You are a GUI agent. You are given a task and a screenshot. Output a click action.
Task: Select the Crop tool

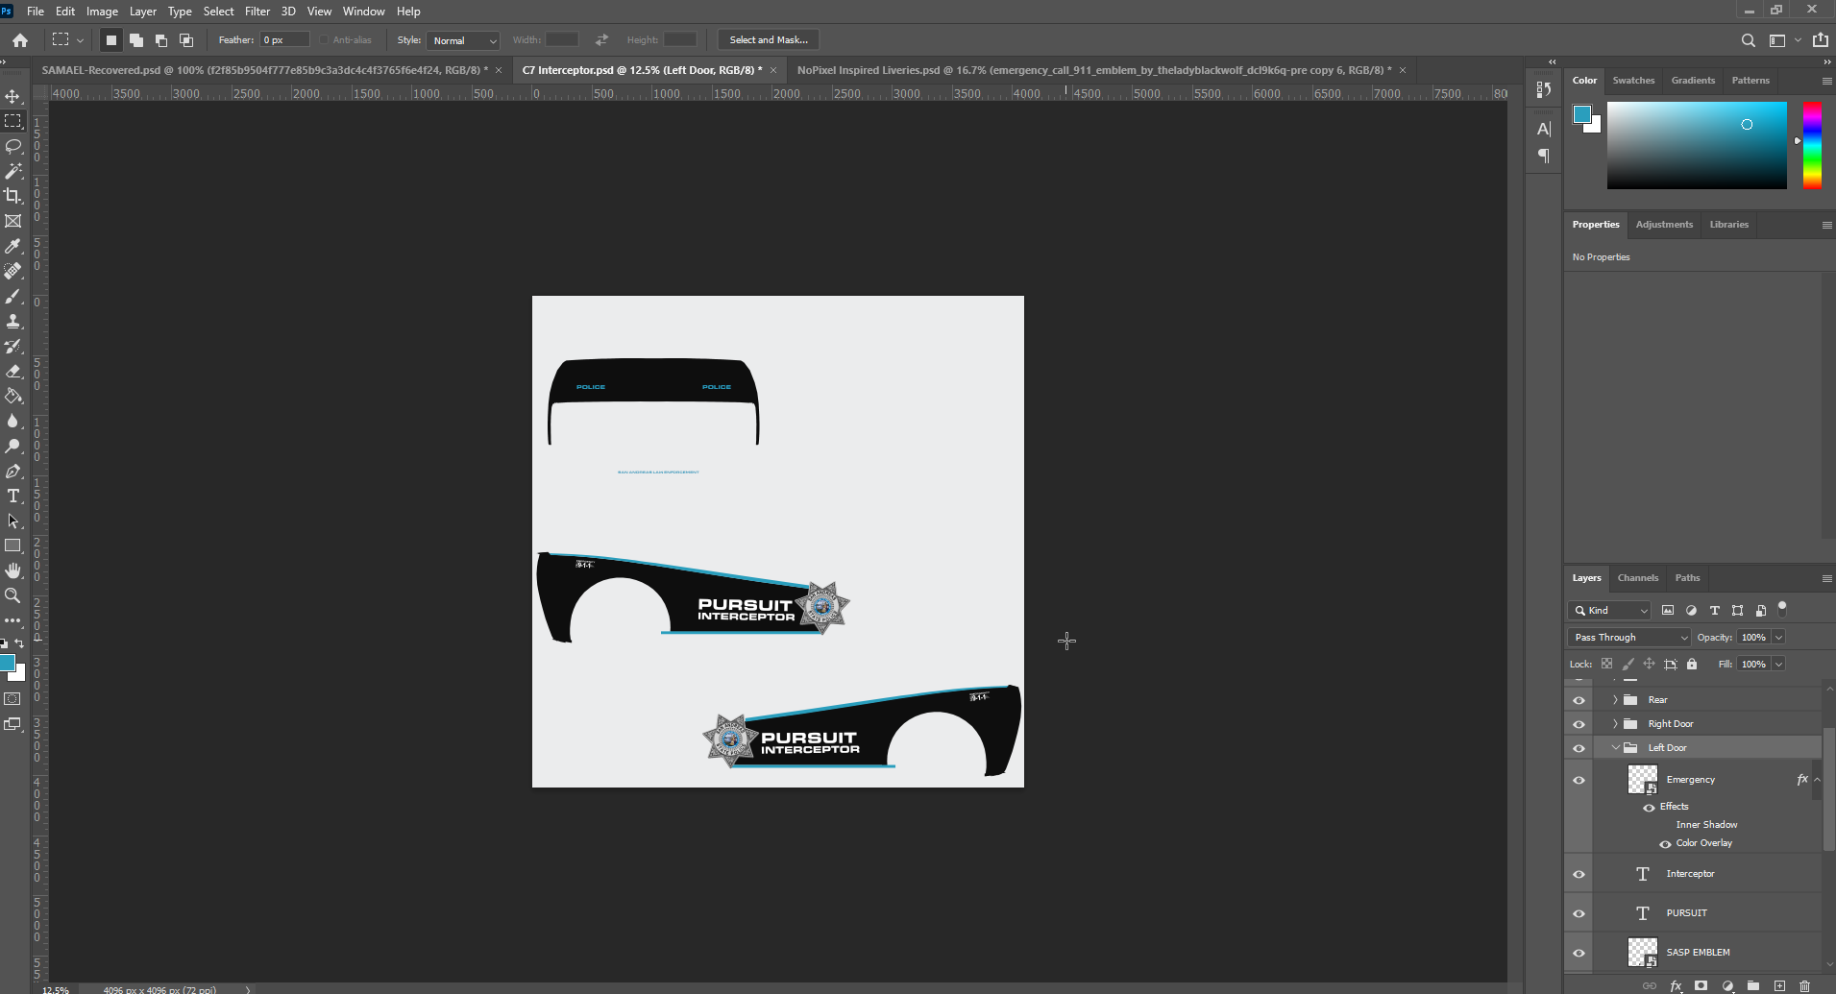coord(12,196)
